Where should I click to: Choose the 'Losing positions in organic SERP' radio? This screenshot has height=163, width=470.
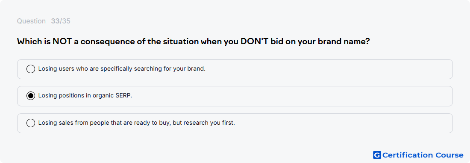(x=31, y=96)
